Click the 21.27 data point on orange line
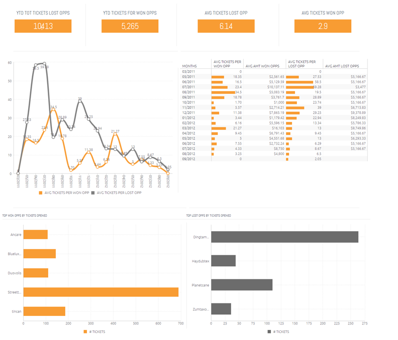Viewport: 398px width, 340px height. (x=115, y=134)
